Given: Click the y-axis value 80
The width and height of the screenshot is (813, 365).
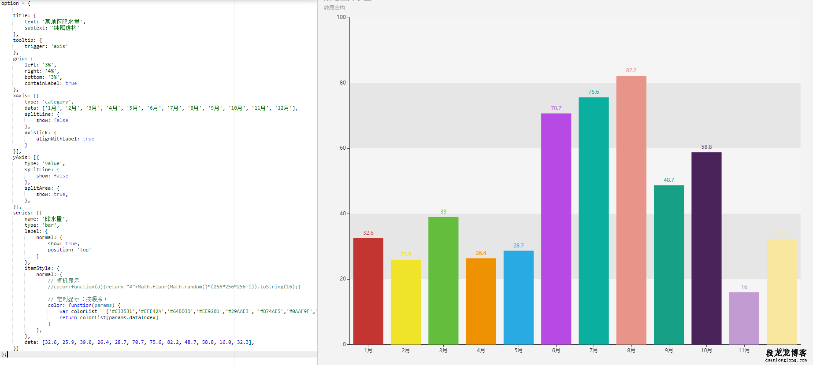Looking at the screenshot, I should (x=342, y=83).
